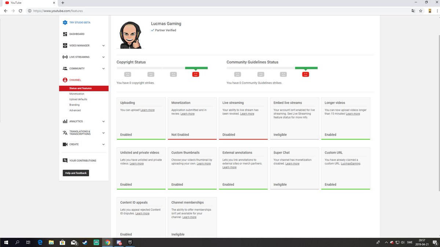Click the Community people icon
The image size is (440, 247).
pyautogui.click(x=65, y=69)
